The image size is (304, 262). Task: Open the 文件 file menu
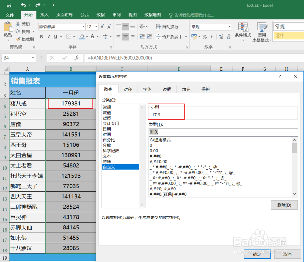point(10,15)
